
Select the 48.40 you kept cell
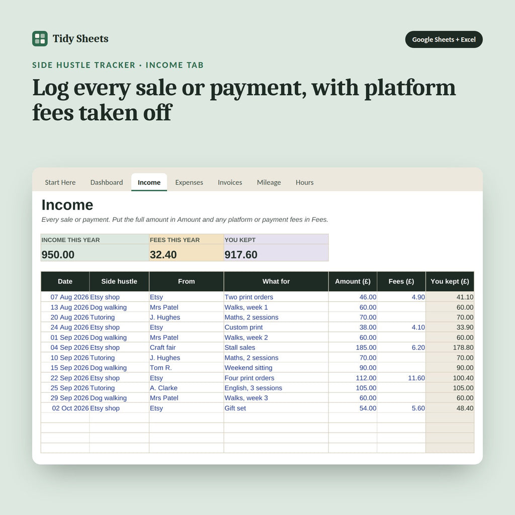click(450, 408)
